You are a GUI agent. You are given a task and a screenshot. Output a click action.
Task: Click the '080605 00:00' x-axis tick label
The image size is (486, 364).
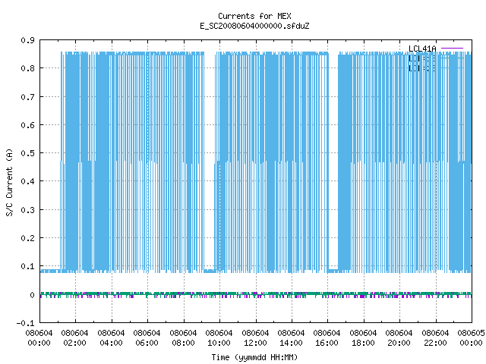(471, 338)
